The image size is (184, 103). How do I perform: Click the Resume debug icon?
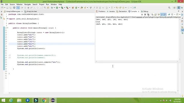pos(22,8)
